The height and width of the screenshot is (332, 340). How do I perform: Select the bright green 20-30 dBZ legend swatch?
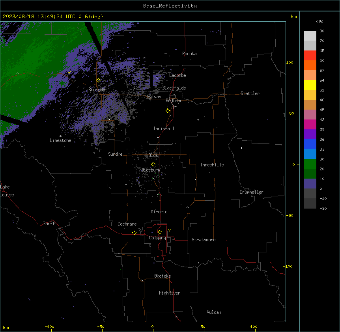point(310,164)
